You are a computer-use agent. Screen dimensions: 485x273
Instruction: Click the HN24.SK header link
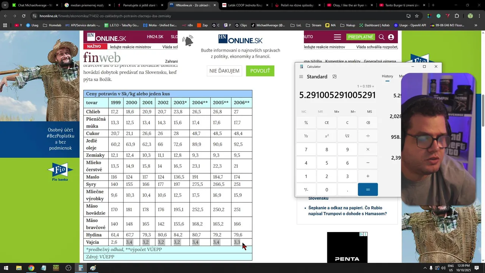[x=155, y=37]
